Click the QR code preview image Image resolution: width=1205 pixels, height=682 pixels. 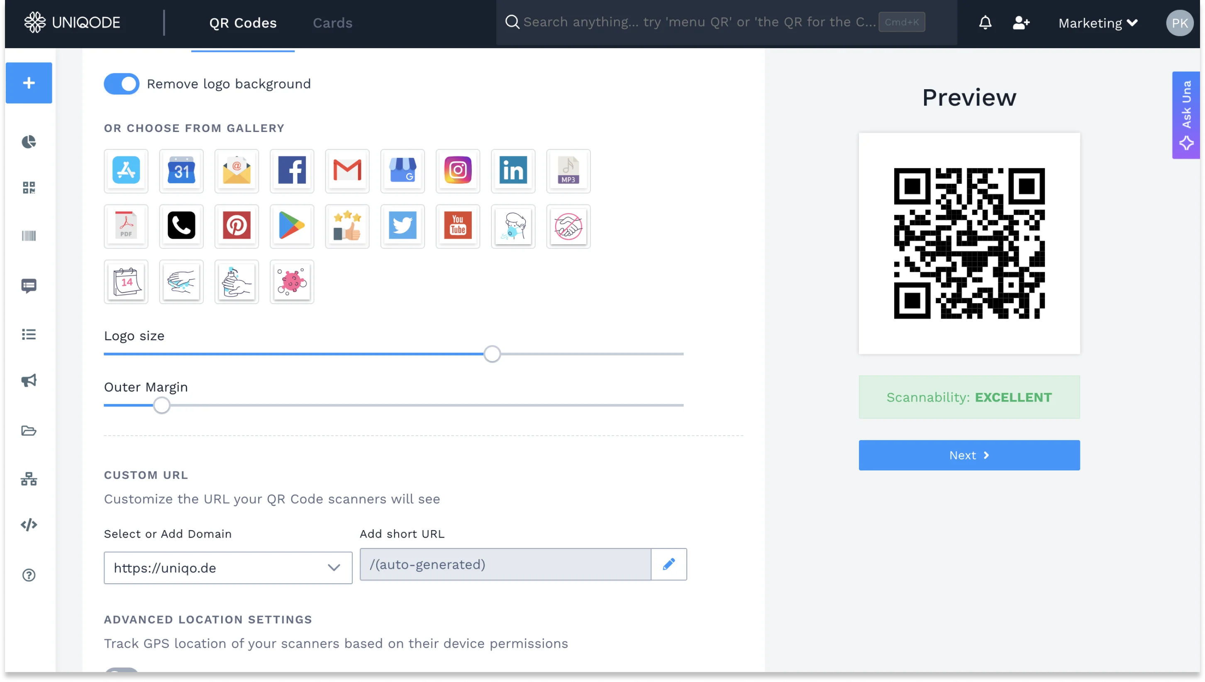pyautogui.click(x=969, y=244)
